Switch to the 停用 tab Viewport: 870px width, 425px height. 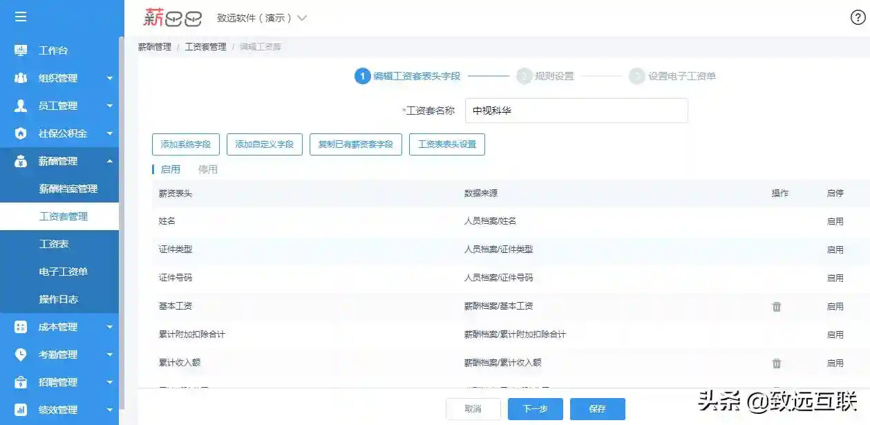(207, 169)
